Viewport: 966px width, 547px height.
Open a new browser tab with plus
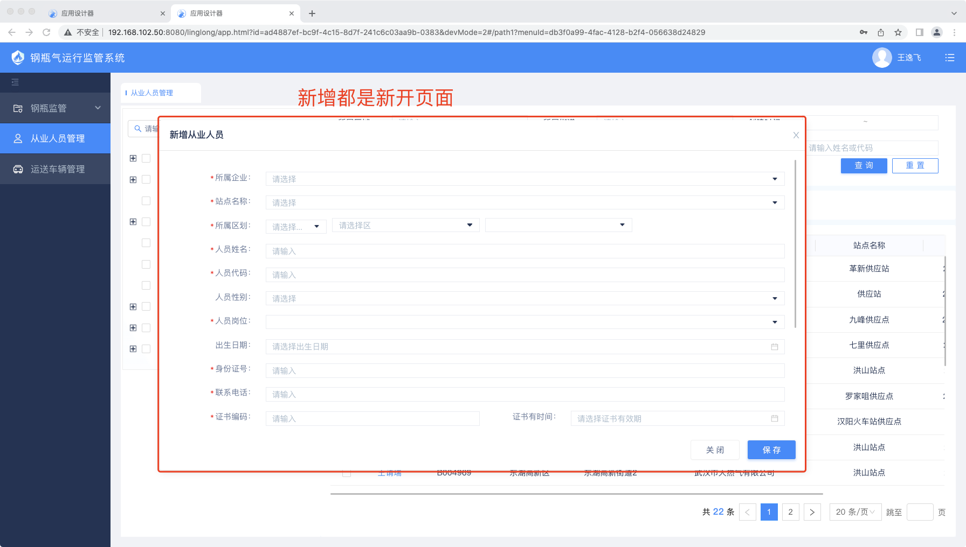(312, 13)
